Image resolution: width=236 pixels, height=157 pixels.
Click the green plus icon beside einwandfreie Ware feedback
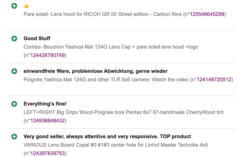(x=14, y=71)
